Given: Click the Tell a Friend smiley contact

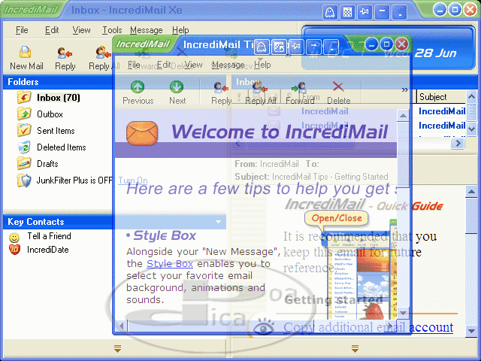Looking at the screenshot, I should (49, 236).
